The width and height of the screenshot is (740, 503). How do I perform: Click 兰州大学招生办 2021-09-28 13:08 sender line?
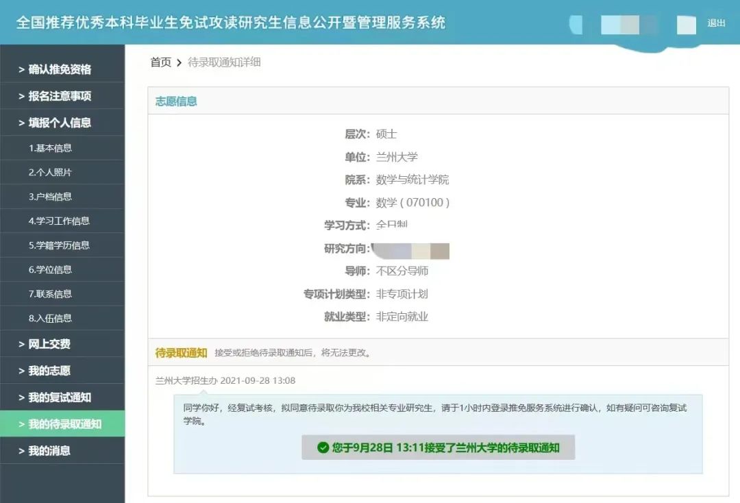[x=225, y=380]
